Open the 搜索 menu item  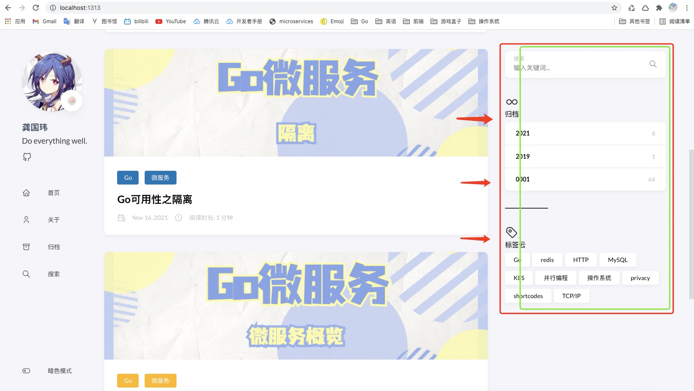point(54,274)
